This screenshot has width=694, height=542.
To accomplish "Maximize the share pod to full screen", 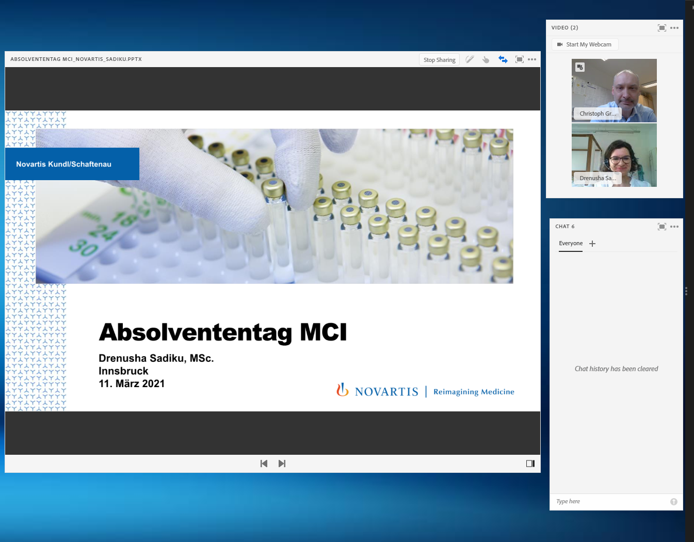I will tap(520, 59).
